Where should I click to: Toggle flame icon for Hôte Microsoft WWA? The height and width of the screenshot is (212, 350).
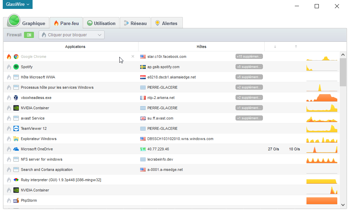point(9,77)
